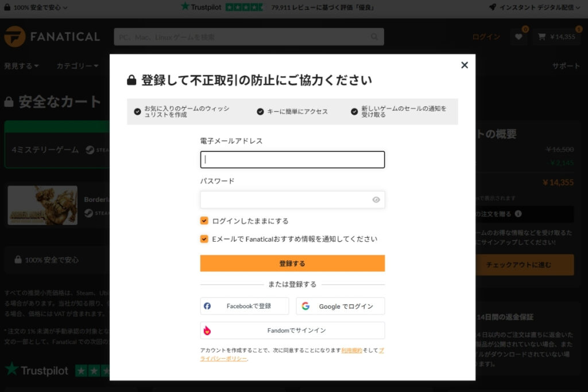
Task: Show password with the eye icon
Action: pos(376,200)
